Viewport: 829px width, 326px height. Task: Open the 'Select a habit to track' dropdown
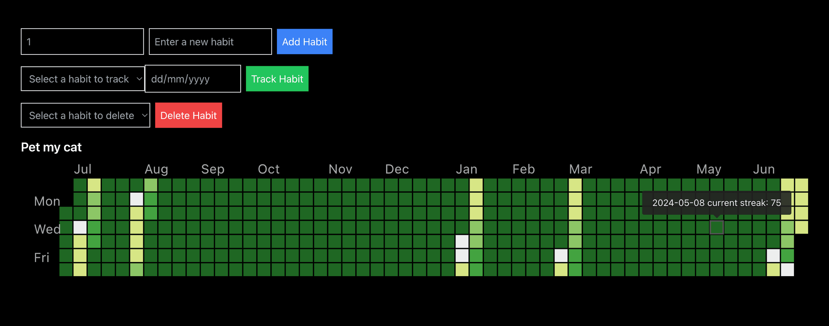(82, 79)
